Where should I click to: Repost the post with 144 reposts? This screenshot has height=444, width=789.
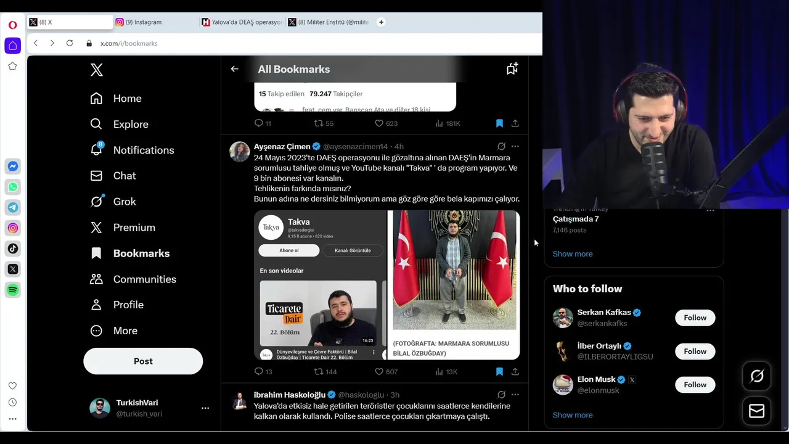click(x=325, y=372)
